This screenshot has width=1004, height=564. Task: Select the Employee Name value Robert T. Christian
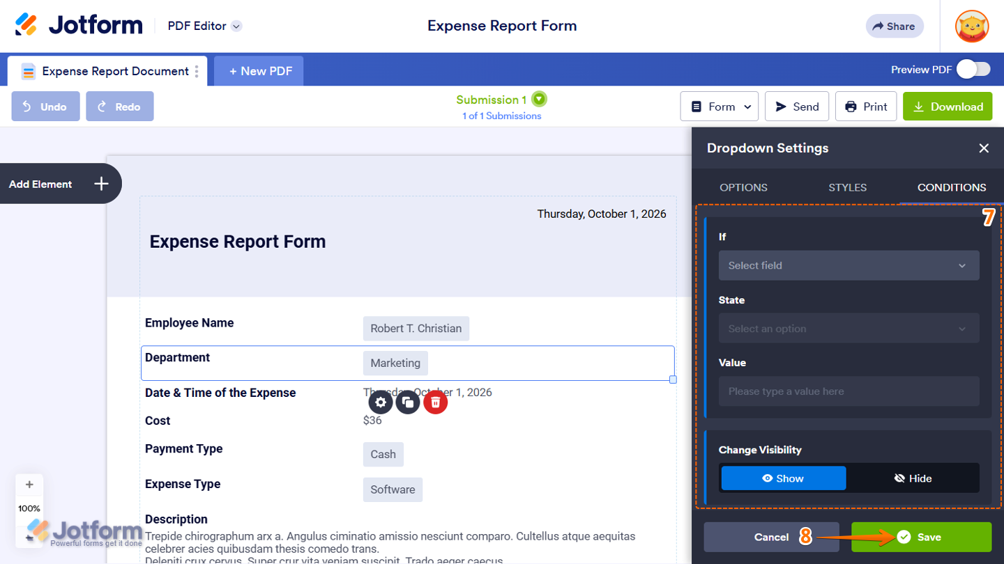[416, 328]
